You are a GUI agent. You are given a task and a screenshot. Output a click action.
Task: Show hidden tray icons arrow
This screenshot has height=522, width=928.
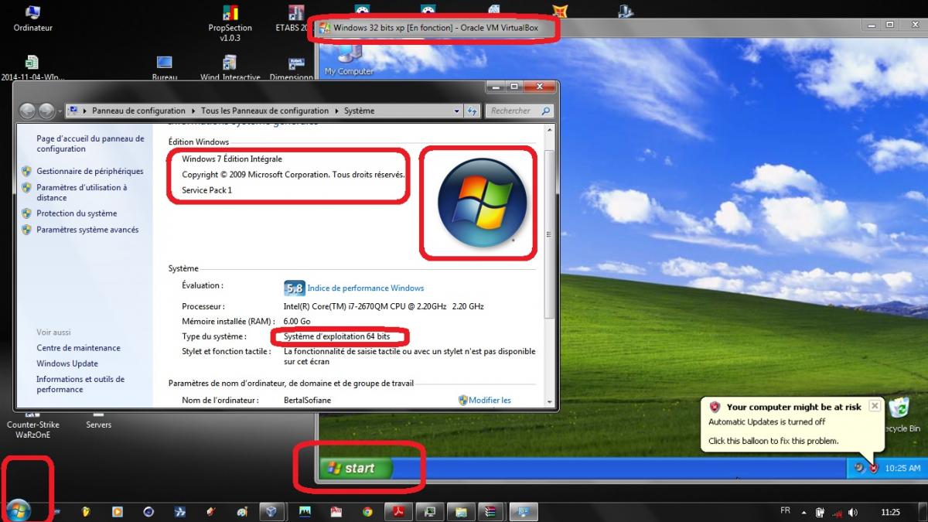coord(805,512)
